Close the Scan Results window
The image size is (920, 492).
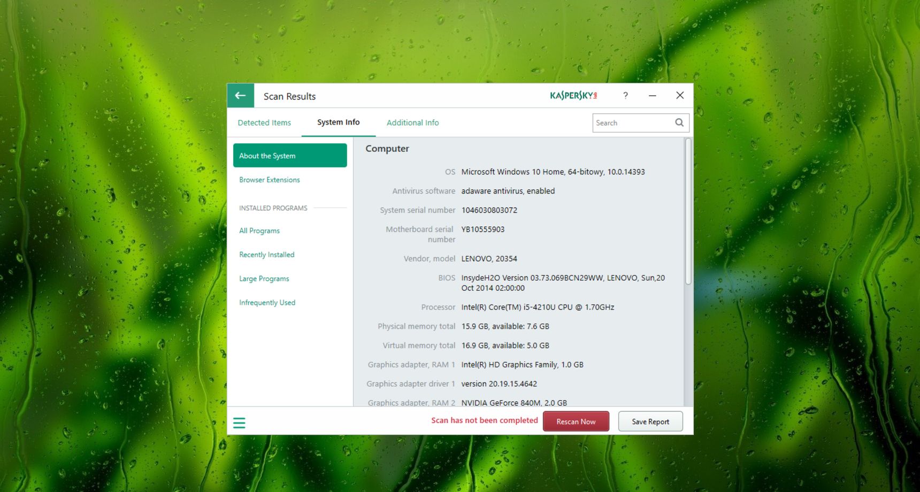[x=680, y=95]
